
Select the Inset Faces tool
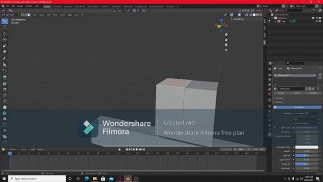[5, 84]
